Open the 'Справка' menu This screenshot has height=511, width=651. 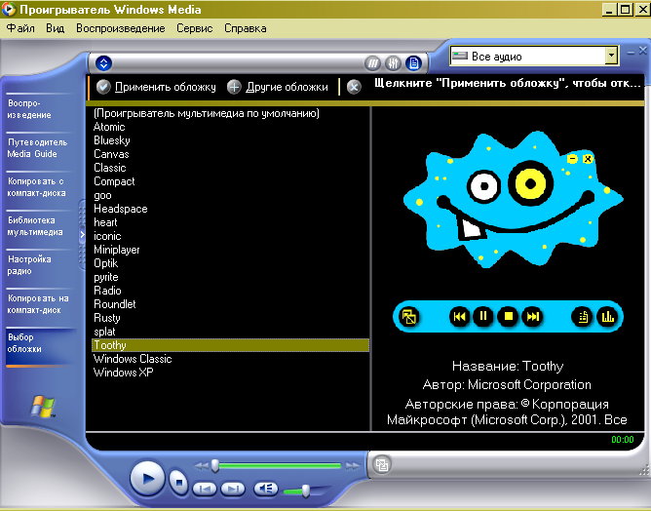tap(245, 28)
